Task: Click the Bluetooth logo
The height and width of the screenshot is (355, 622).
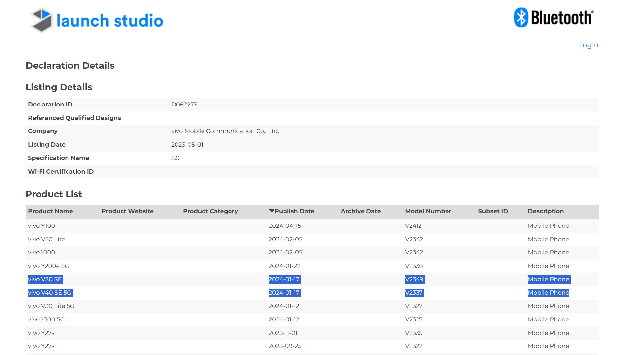Action: pyautogui.click(x=554, y=17)
